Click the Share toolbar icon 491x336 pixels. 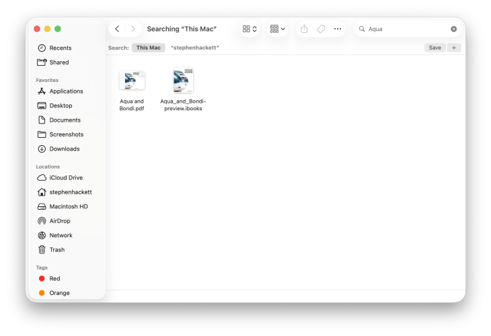[x=304, y=29]
